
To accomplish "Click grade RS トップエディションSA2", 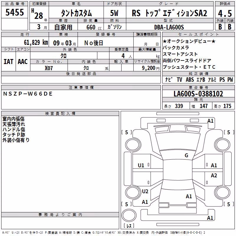I will pos(169,13).
